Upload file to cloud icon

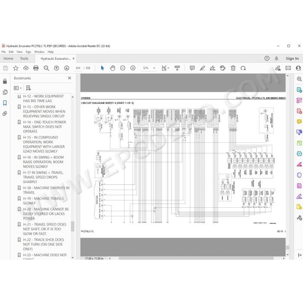(26, 68)
